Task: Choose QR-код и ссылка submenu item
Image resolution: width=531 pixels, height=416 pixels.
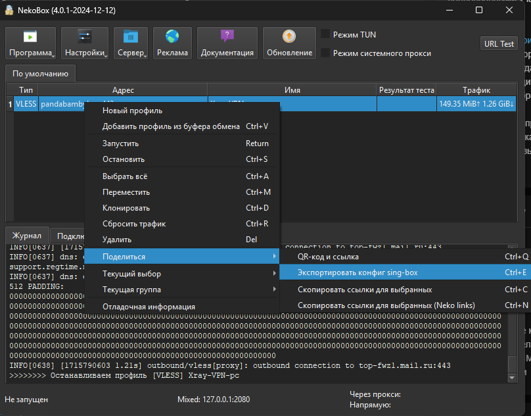Action: (x=405, y=257)
